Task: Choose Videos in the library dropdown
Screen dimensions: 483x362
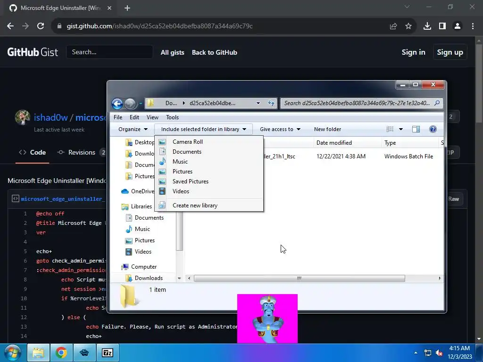Action: coord(209,191)
